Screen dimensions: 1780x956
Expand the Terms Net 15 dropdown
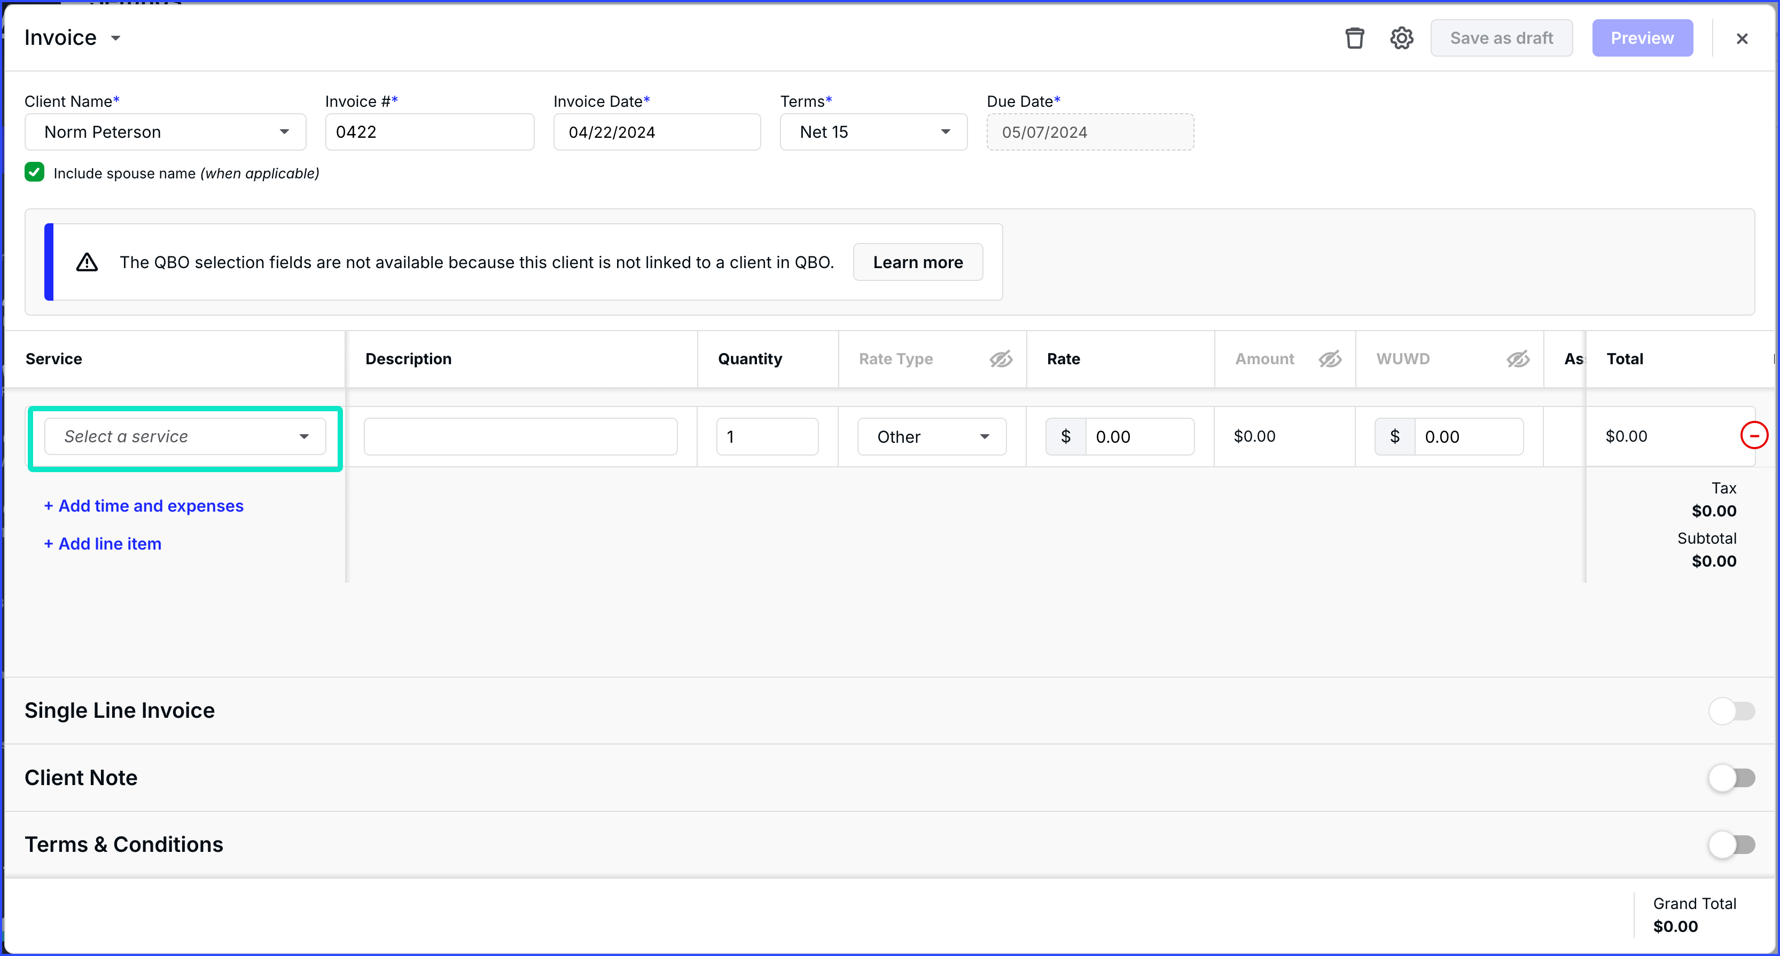[x=873, y=132]
